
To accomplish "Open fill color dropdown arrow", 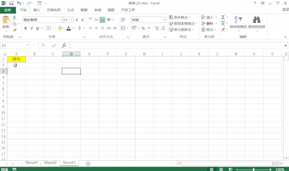I will point(64,28).
